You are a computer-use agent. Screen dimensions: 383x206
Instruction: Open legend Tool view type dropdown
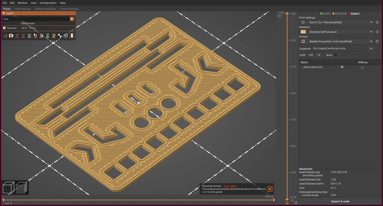tap(72, 19)
